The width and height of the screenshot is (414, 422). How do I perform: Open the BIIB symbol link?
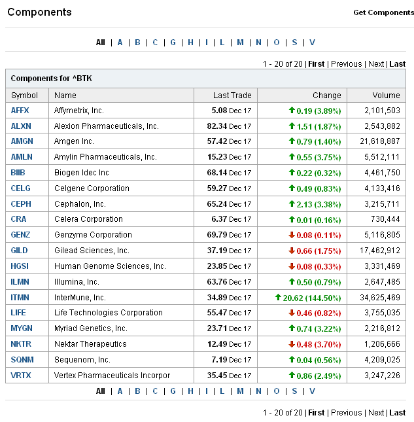(x=18, y=172)
